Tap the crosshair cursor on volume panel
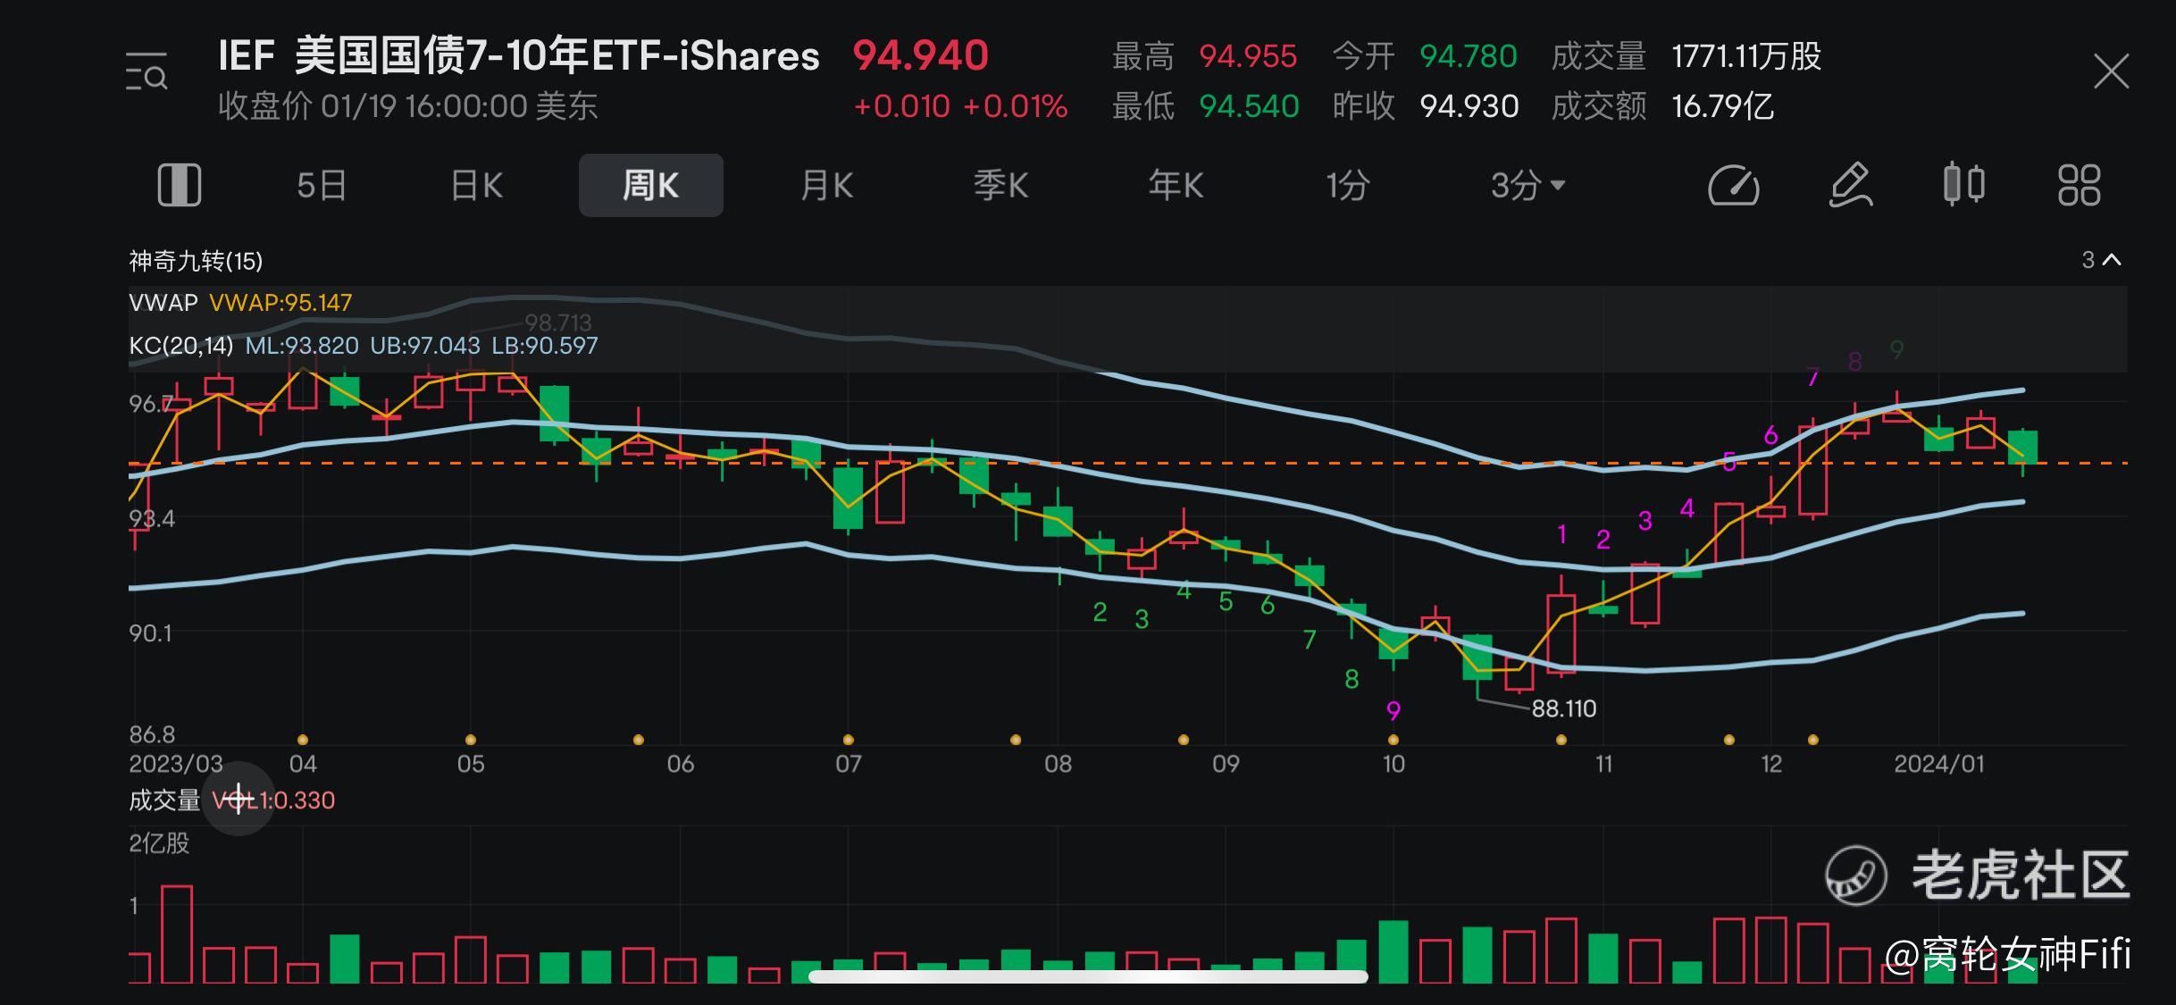This screenshot has width=2176, height=1005. 239,800
